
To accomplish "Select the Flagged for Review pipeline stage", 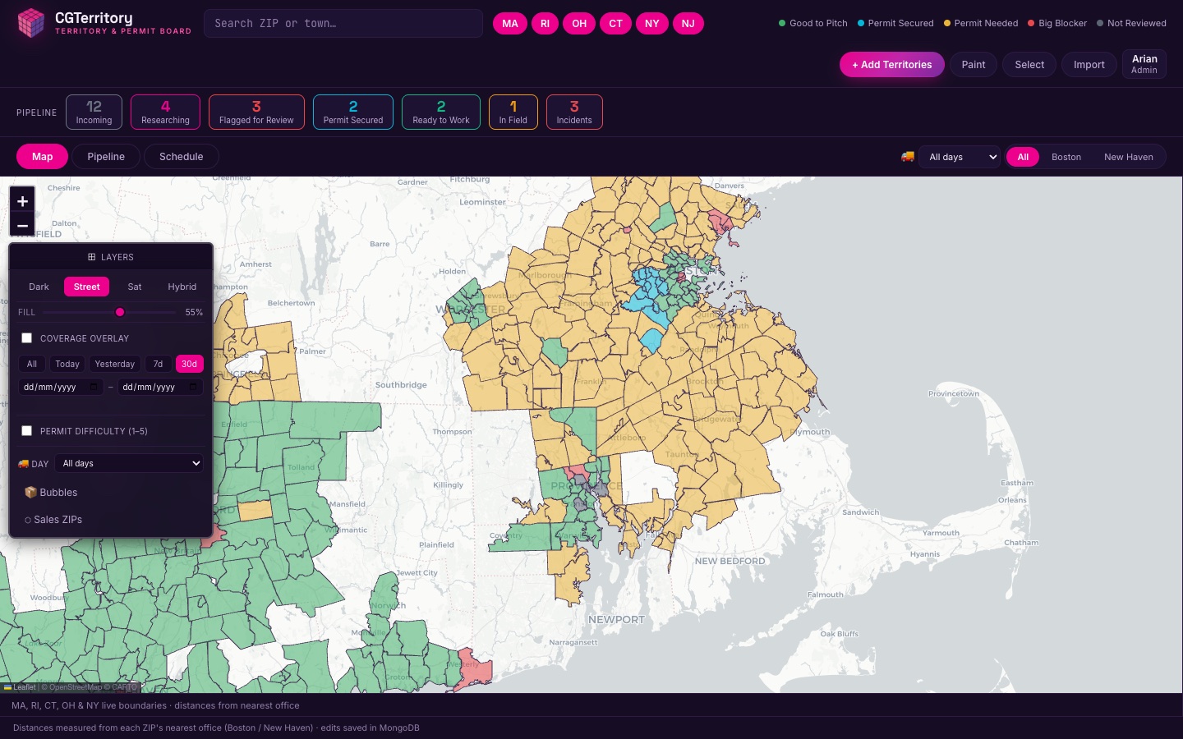I will click(x=256, y=112).
